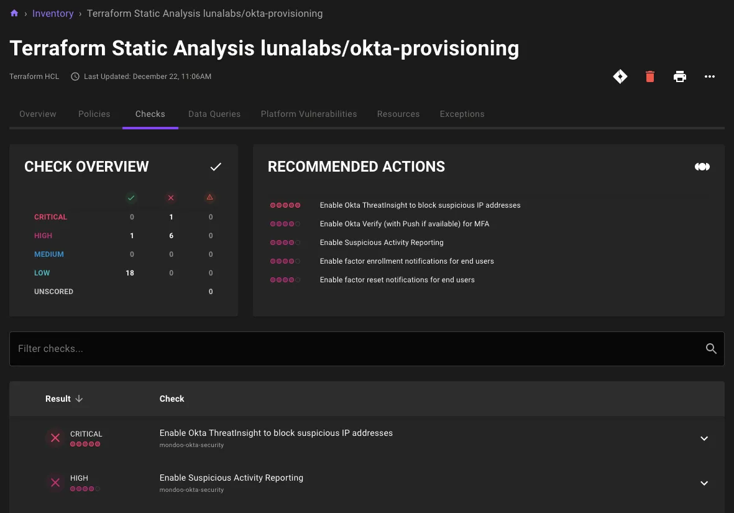Open factor reset notifications recommendation

(397, 280)
